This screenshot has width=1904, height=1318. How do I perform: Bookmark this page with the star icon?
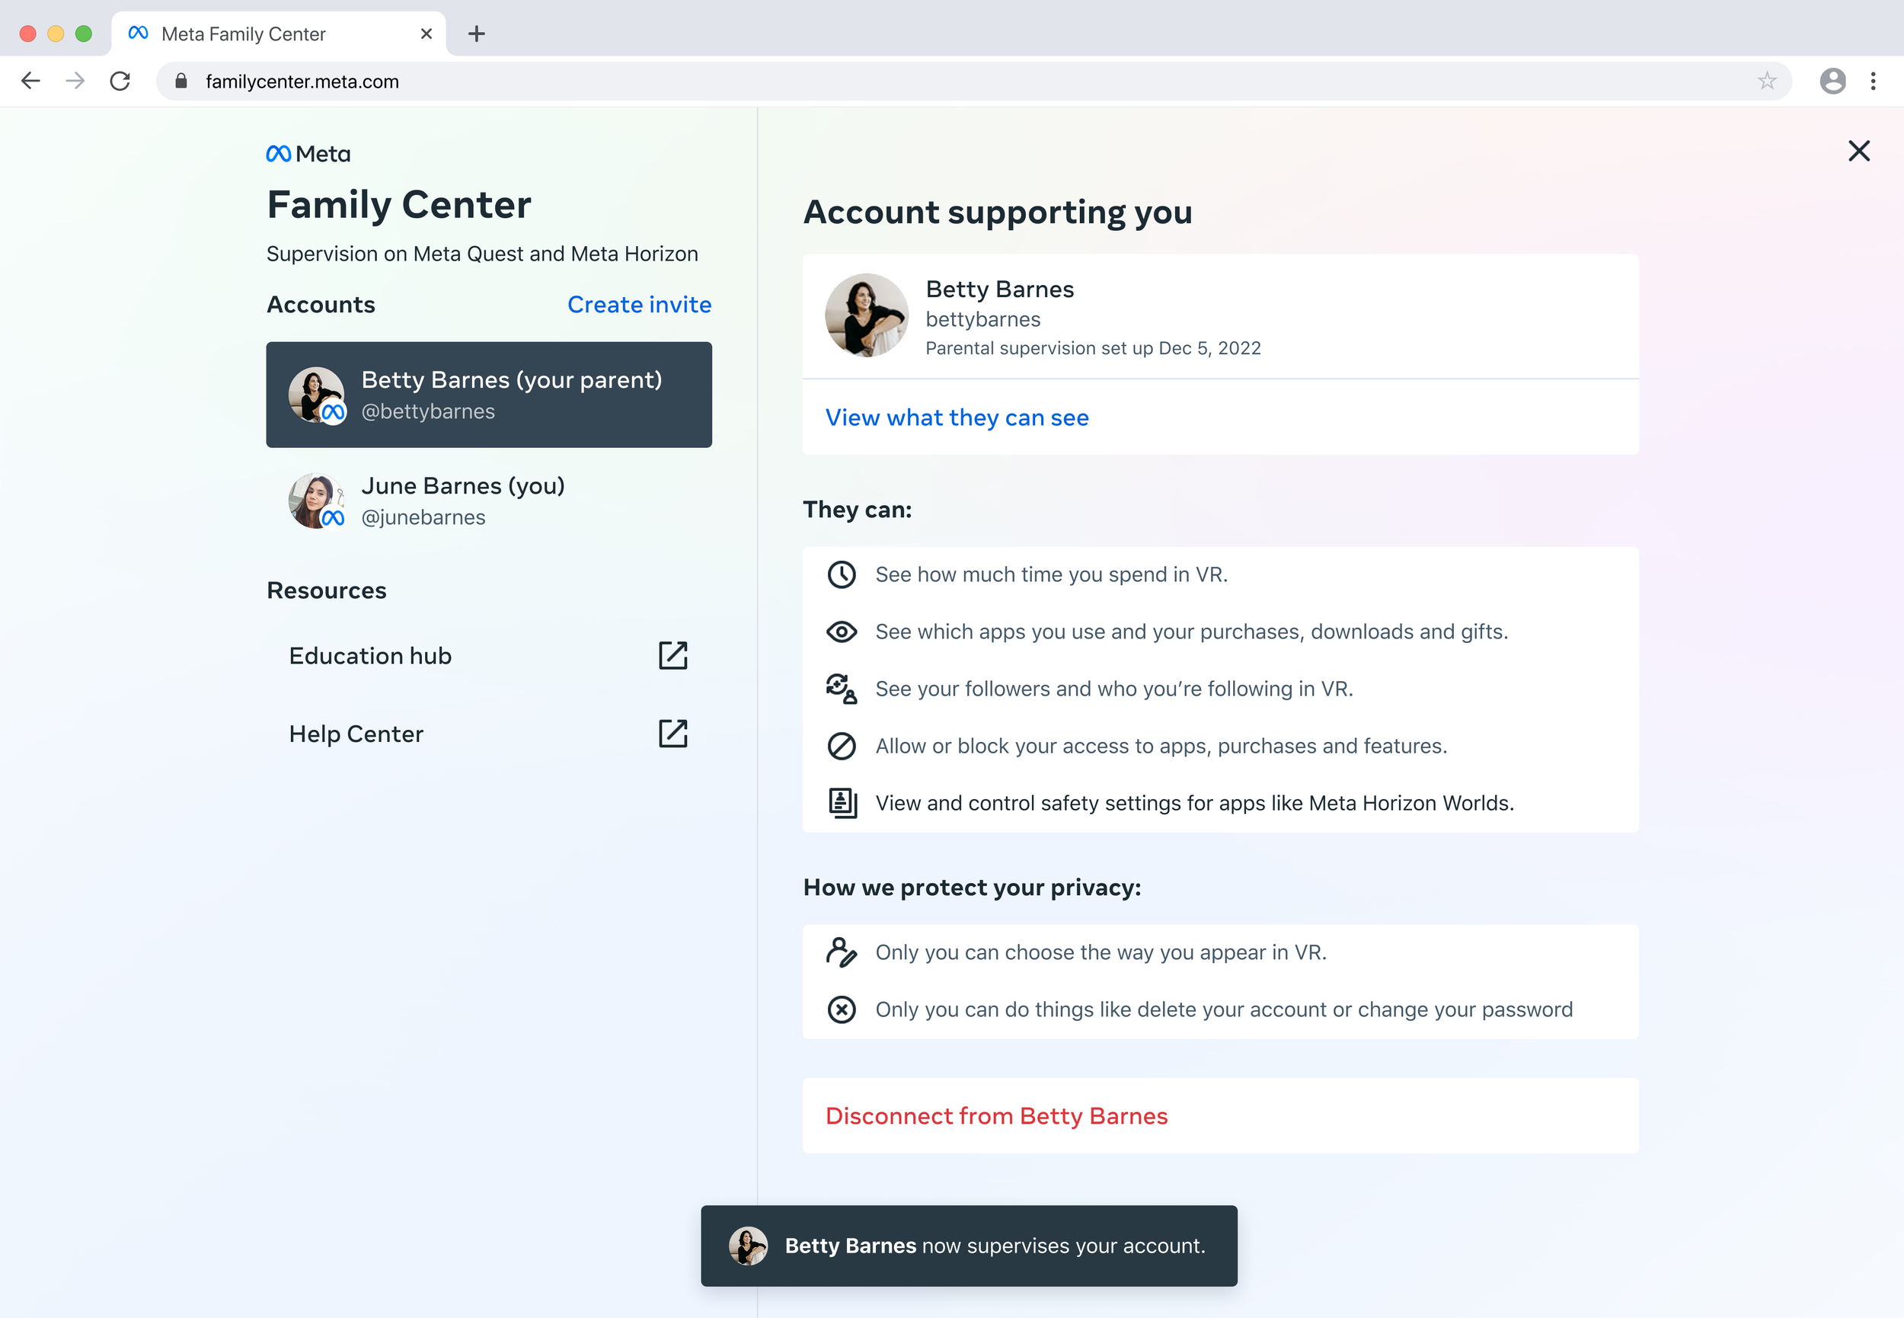[1766, 81]
